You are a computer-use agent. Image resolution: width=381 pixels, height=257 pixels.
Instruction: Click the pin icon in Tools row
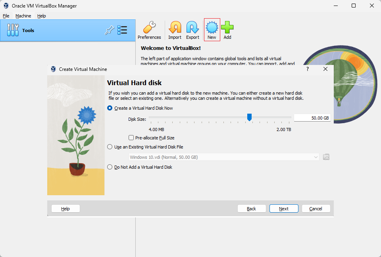[x=110, y=30]
